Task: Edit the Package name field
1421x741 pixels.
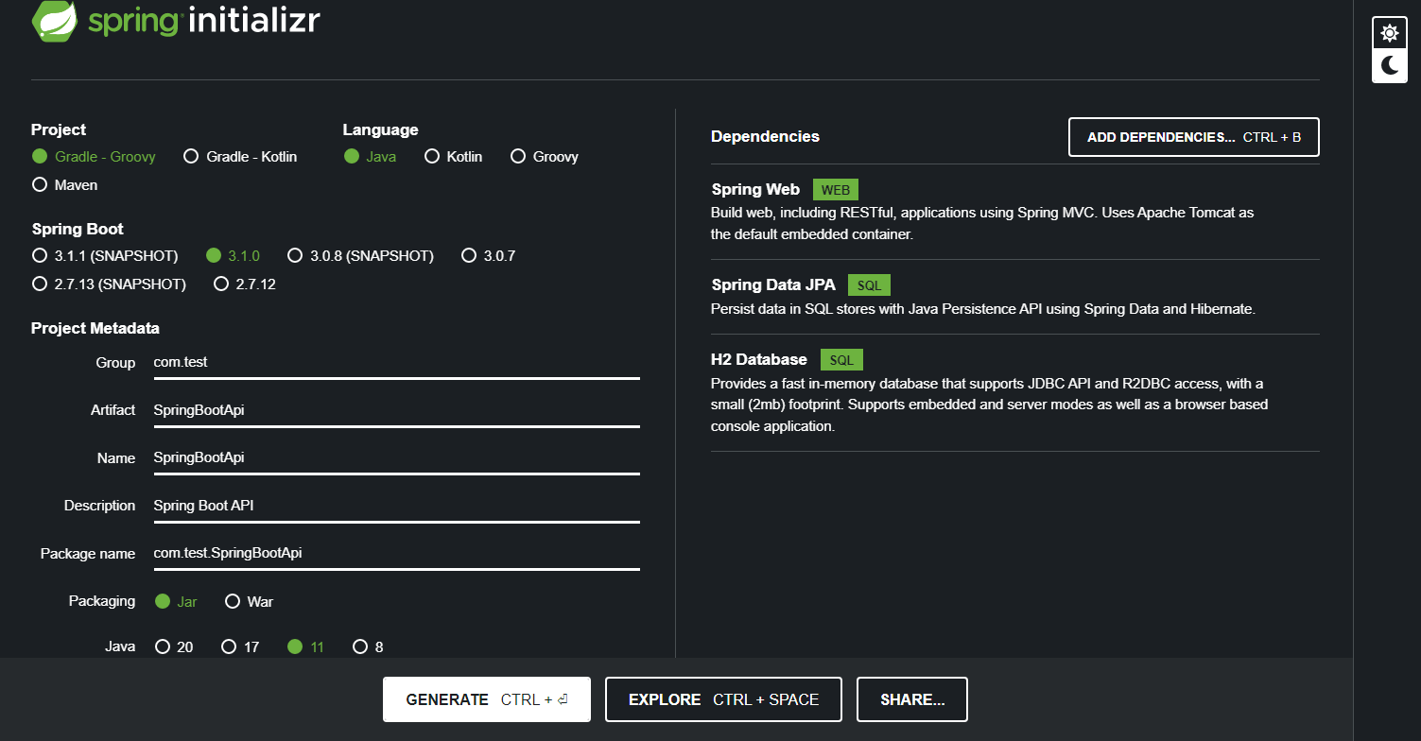Action: [x=397, y=553]
